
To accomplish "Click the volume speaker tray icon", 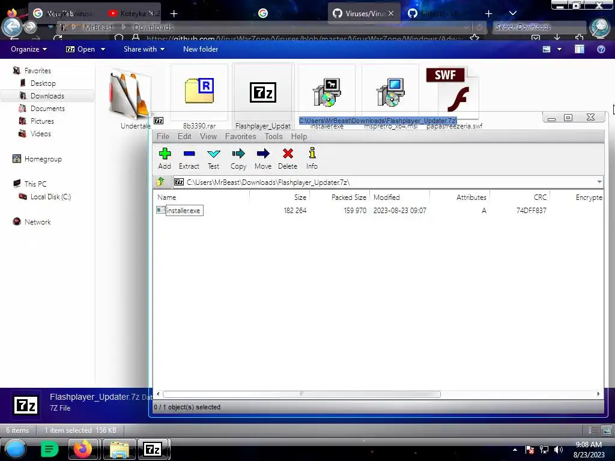I will click(x=558, y=450).
